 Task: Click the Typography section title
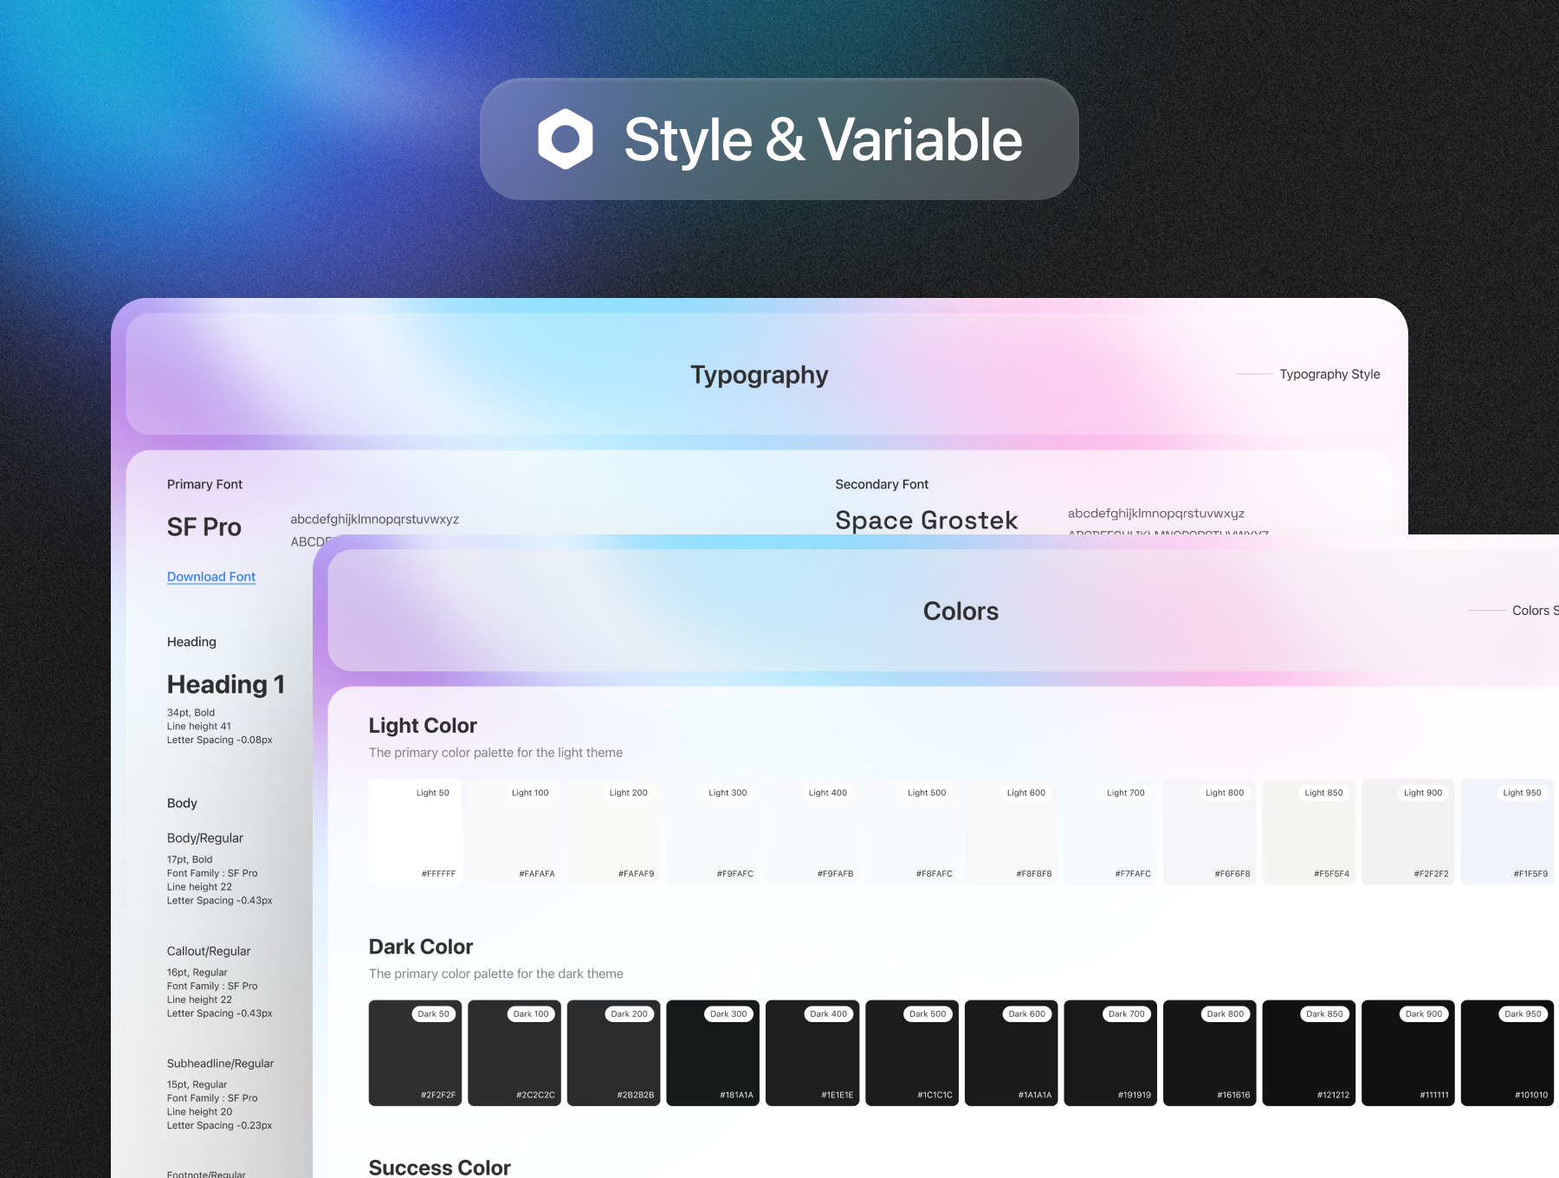759,375
